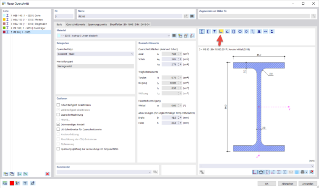Open the Einzelfelder EN 1993 tab

[x=130, y=25]
